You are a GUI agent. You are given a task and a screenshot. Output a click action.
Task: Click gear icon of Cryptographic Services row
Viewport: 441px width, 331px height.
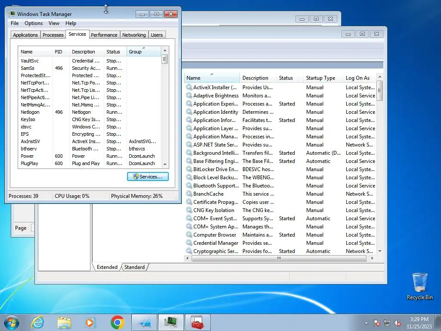click(x=189, y=251)
